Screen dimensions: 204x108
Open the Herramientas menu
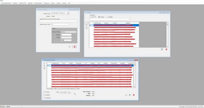pyautogui.click(x=38, y=3)
